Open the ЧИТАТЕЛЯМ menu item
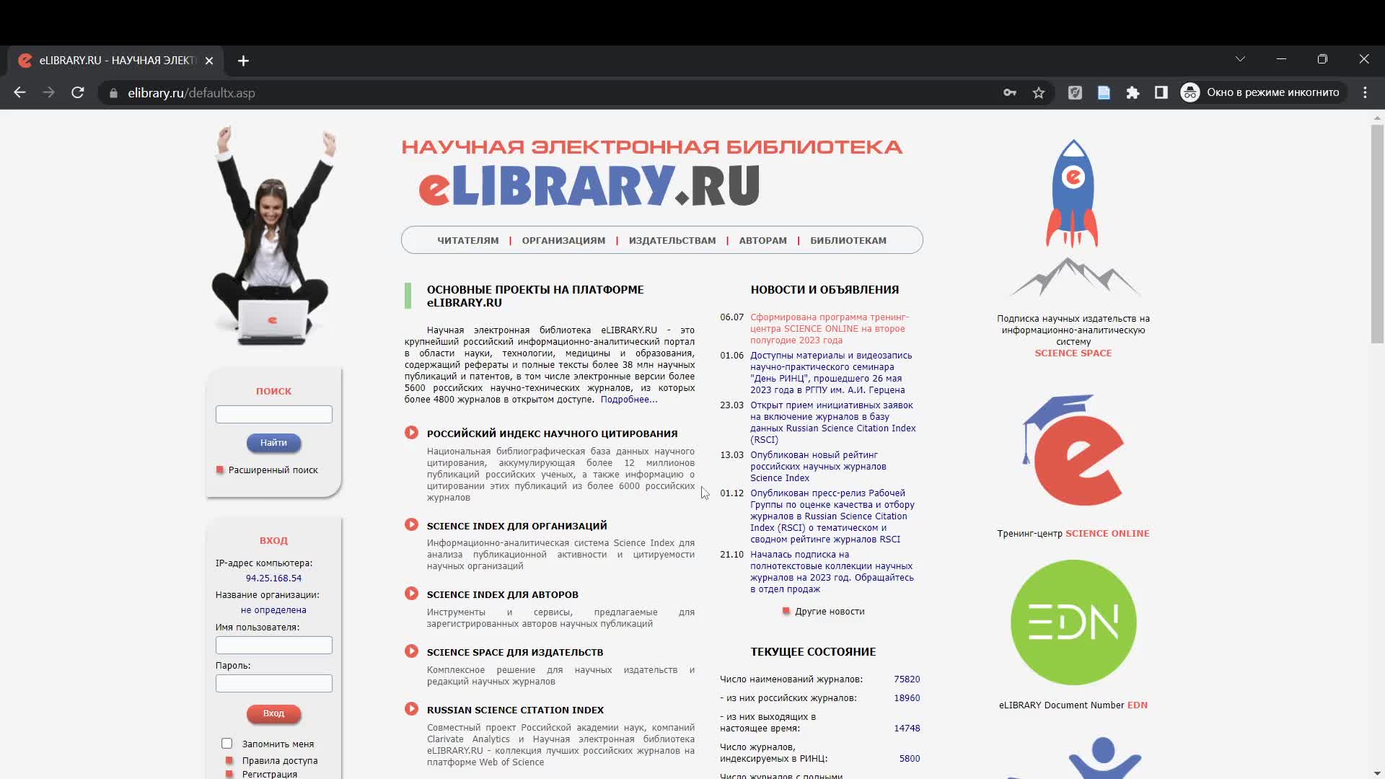Image resolution: width=1385 pixels, height=779 pixels. [x=467, y=241]
